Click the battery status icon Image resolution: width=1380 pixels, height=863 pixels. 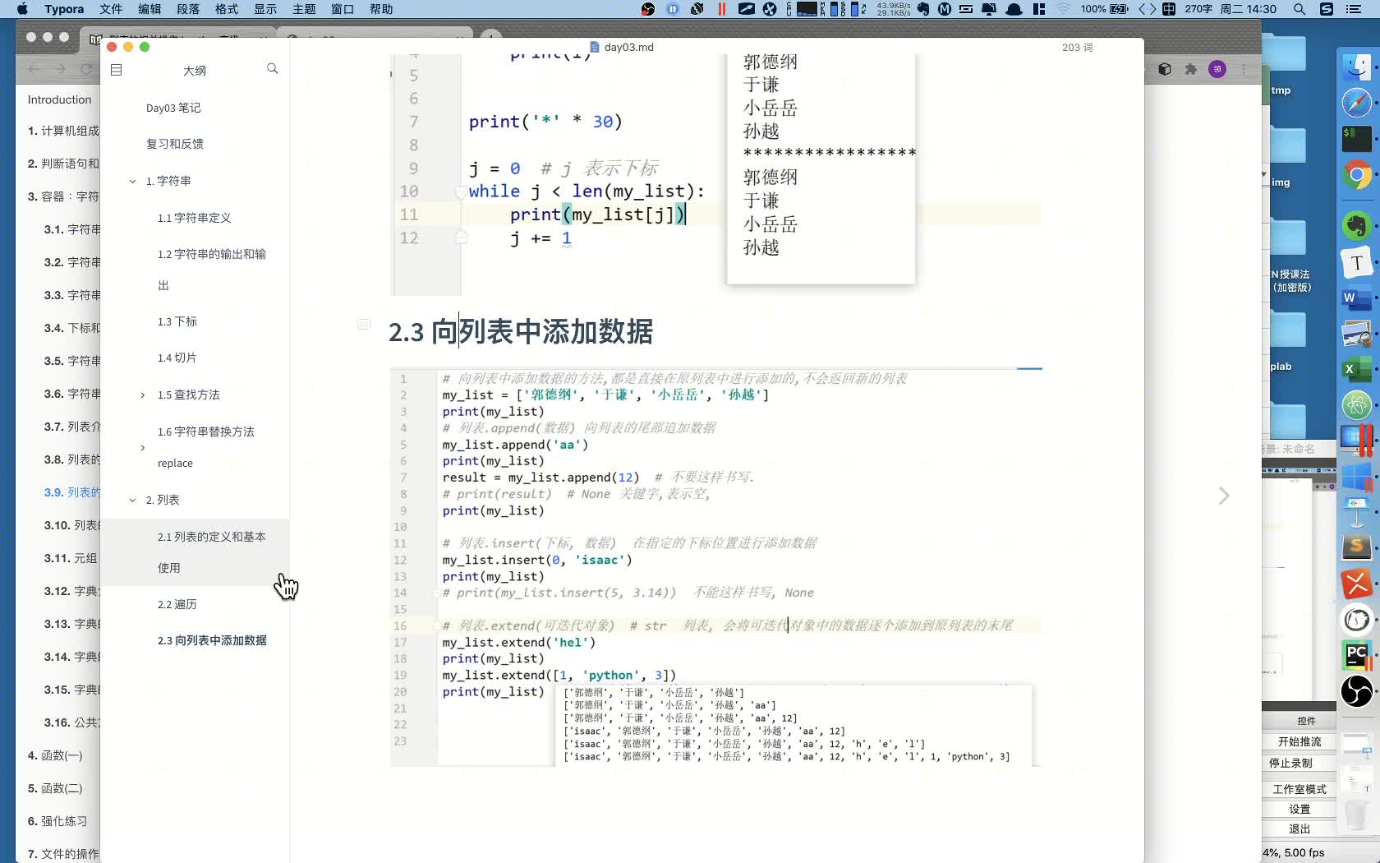(1120, 9)
